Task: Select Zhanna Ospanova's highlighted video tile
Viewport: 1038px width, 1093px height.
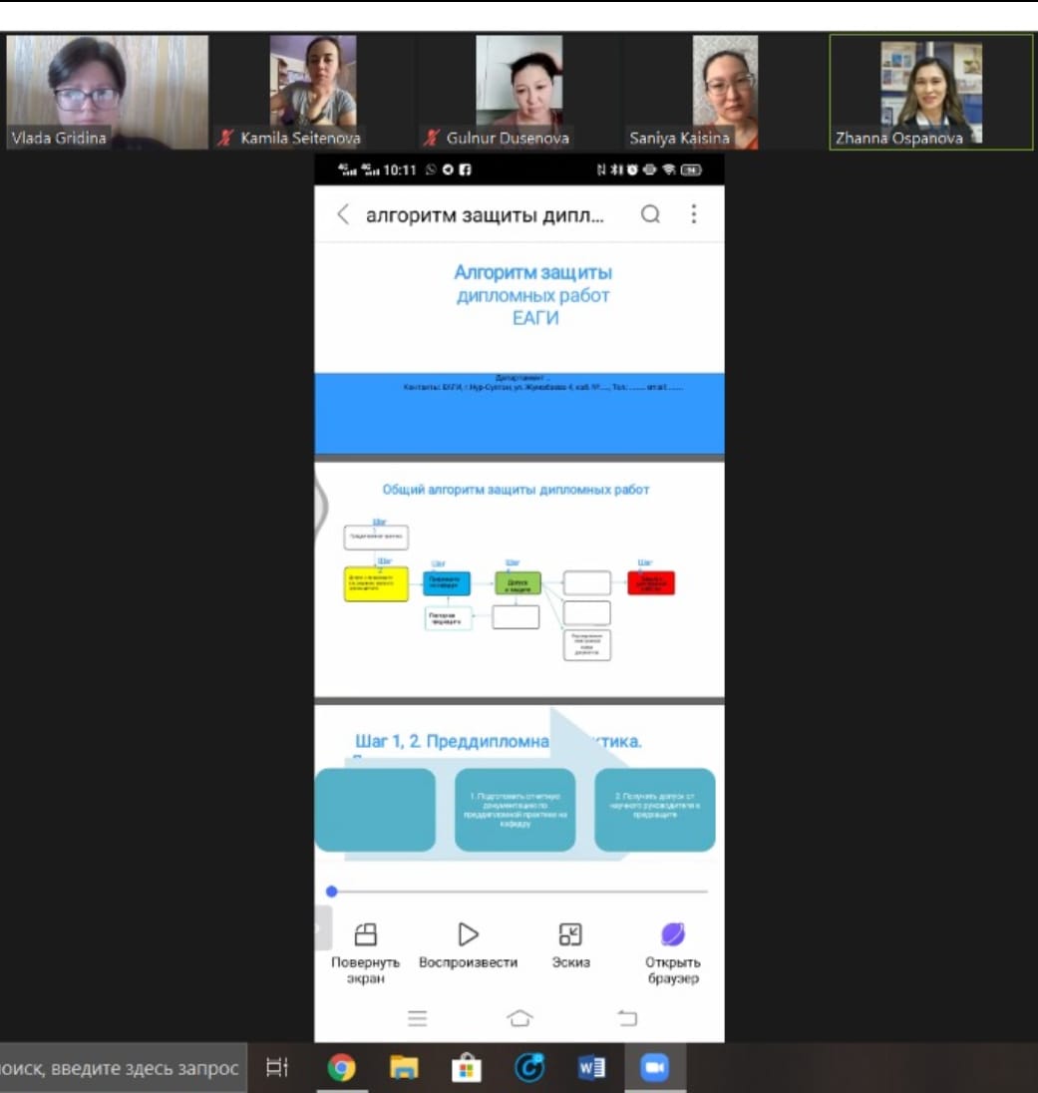Action: point(931,92)
